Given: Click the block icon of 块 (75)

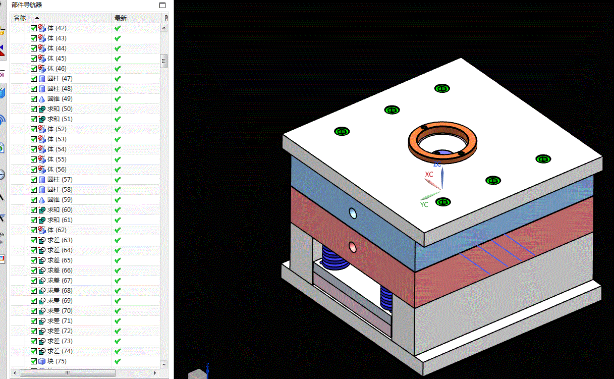Looking at the screenshot, I should pyautogui.click(x=42, y=361).
